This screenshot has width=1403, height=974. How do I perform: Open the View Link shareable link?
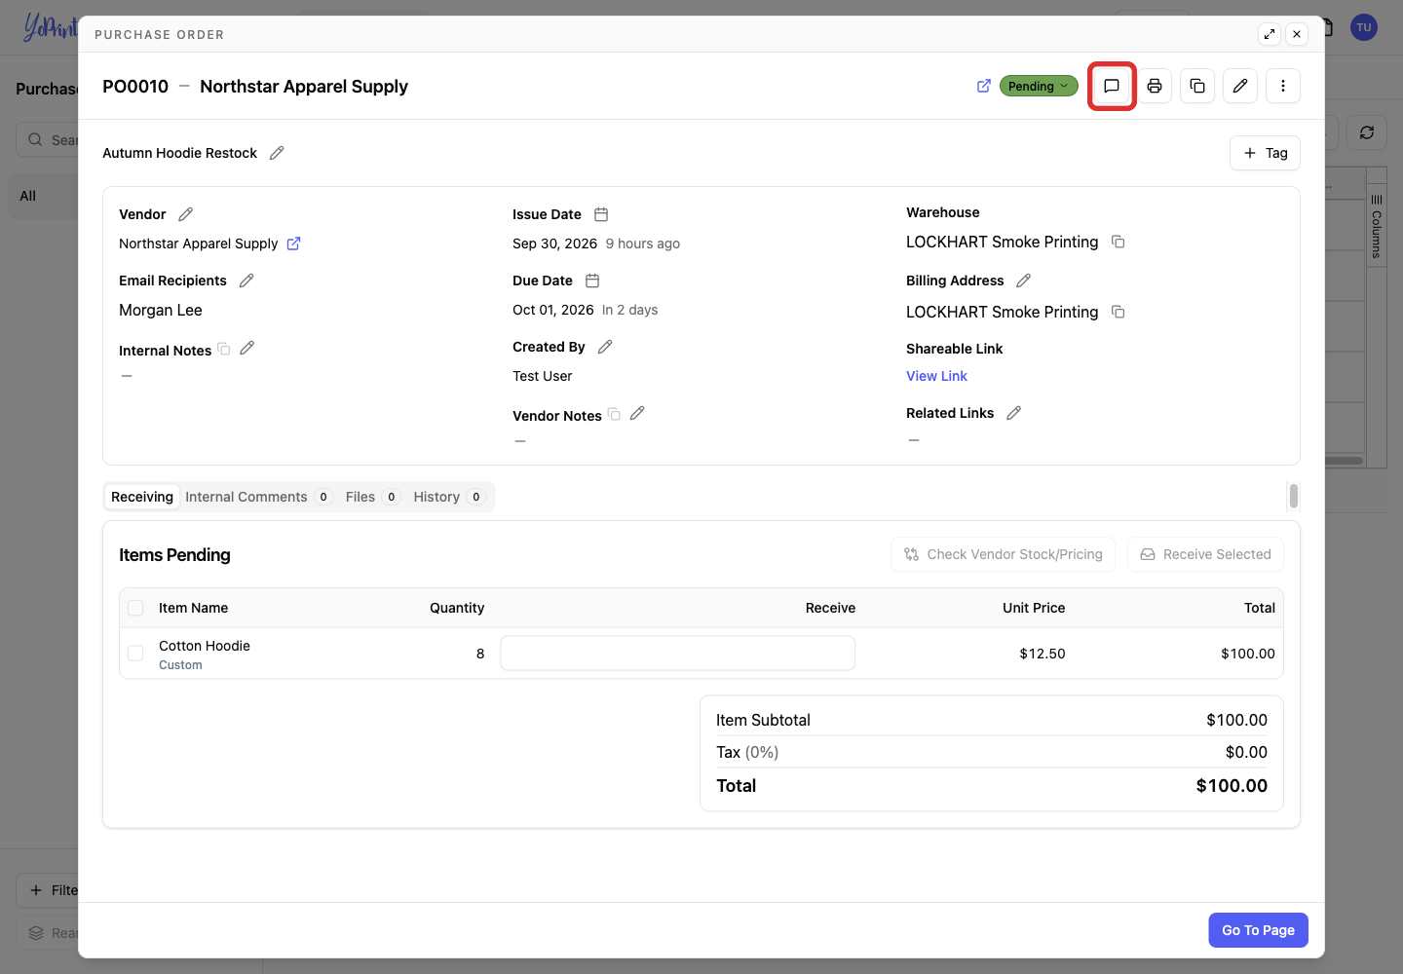coord(936,376)
